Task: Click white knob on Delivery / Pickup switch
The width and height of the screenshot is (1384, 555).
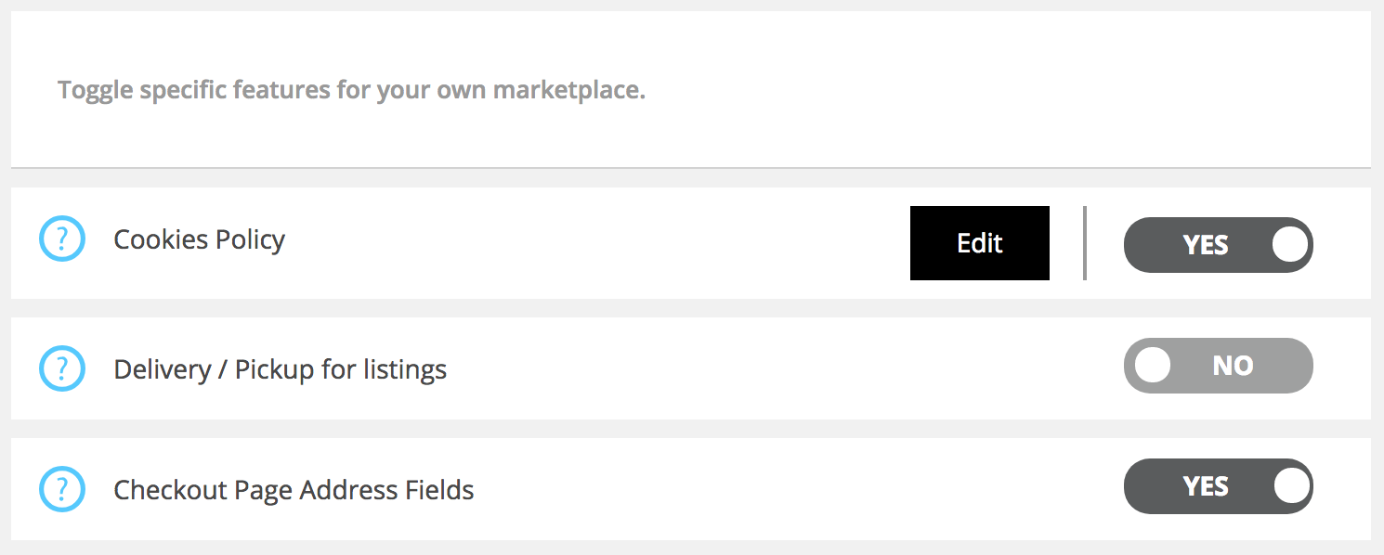Action: [1153, 365]
